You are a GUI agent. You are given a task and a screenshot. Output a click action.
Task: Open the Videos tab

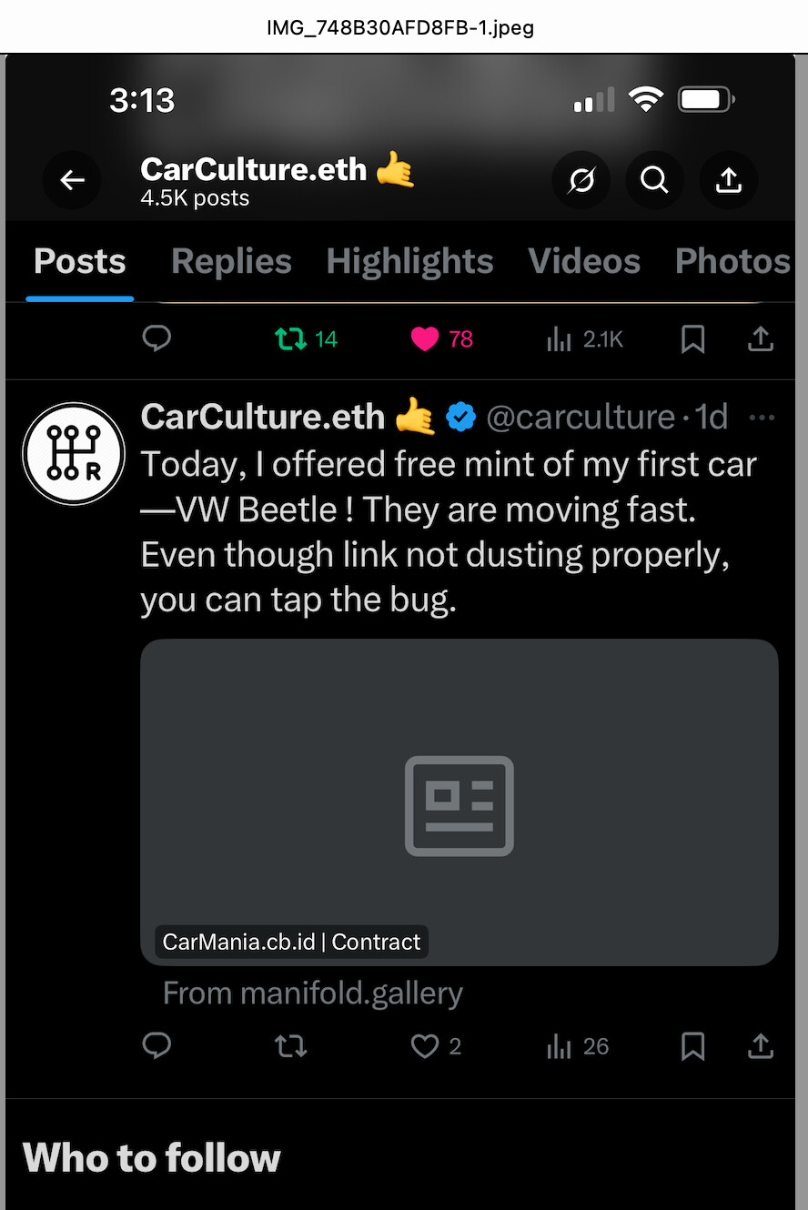[584, 262]
